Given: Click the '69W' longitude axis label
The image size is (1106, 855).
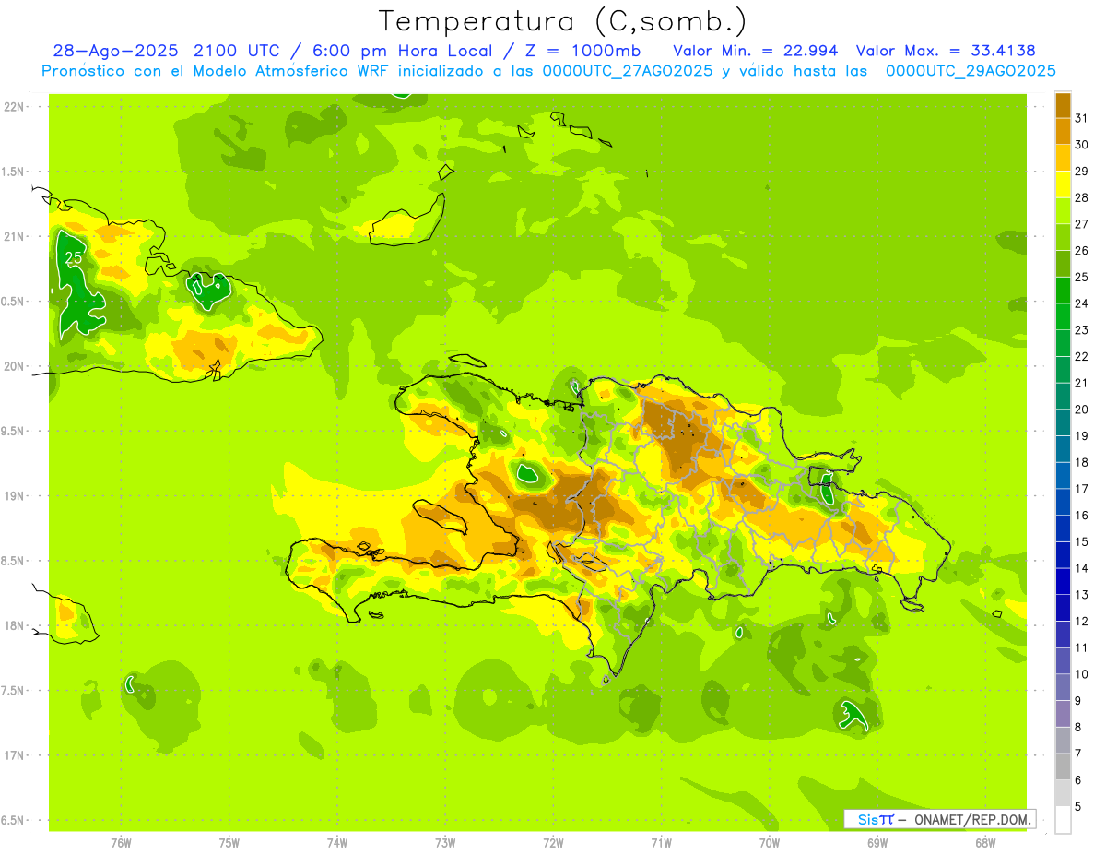Looking at the screenshot, I should coord(877,842).
